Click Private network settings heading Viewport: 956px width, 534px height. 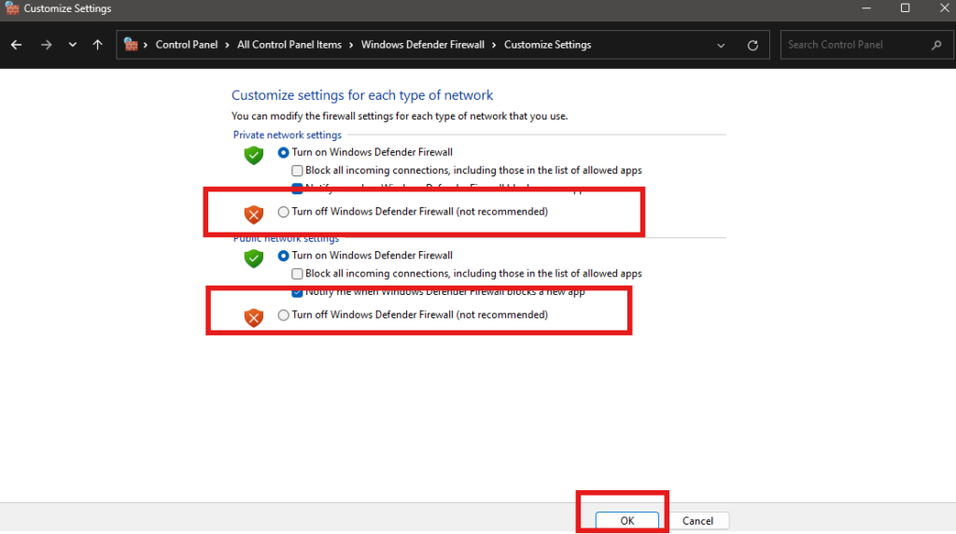[288, 134]
